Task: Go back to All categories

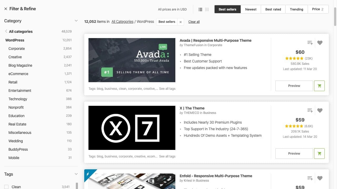Action: point(21,31)
